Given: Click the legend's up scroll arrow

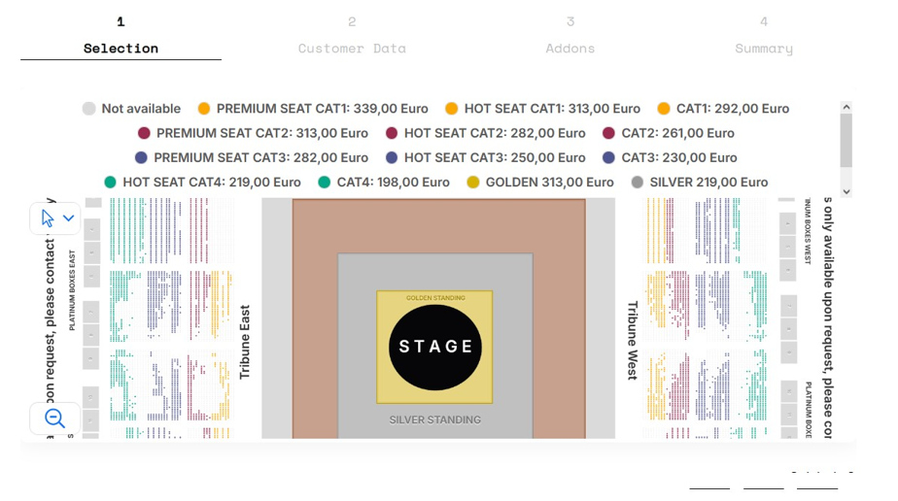Looking at the screenshot, I should tap(846, 107).
